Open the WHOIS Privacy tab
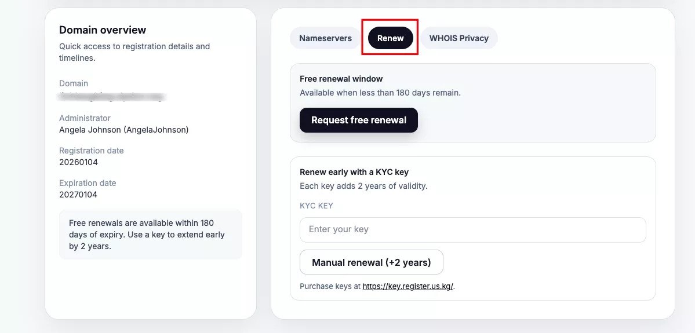This screenshot has height=333, width=695. point(459,38)
